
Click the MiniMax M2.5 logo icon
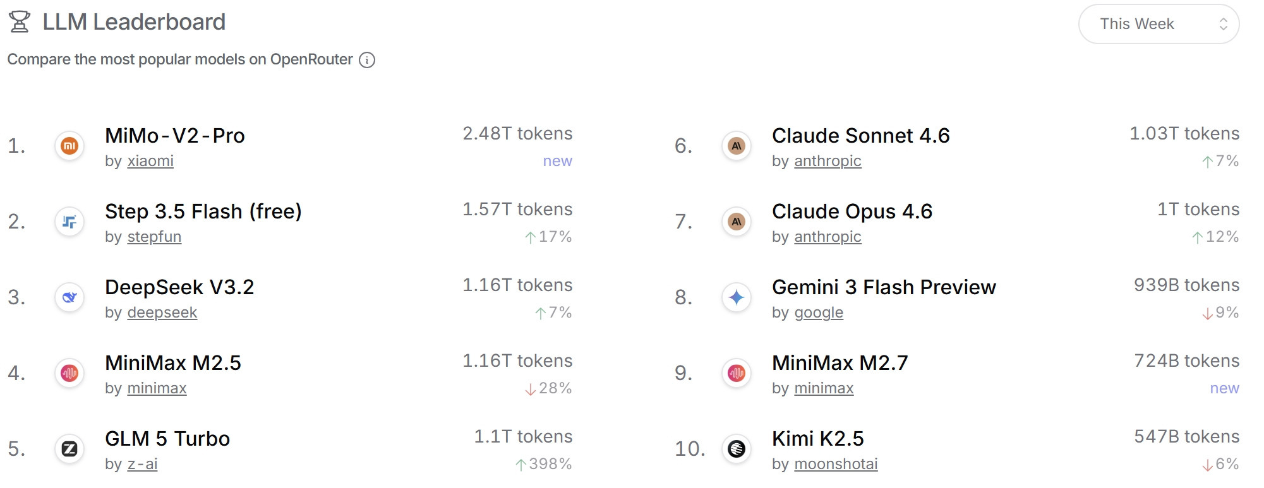tap(69, 373)
